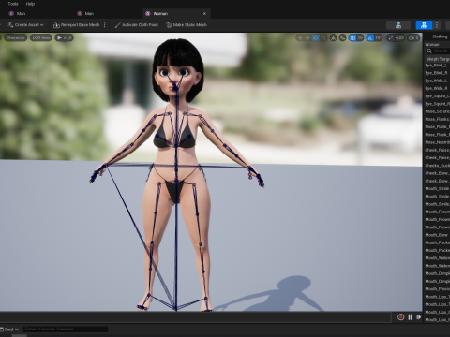Click Reimport Base Mesh
450x337 pixels.
(x=77, y=25)
